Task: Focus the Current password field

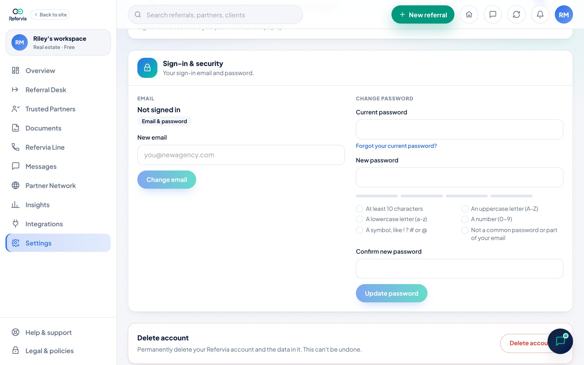Action: [x=460, y=130]
